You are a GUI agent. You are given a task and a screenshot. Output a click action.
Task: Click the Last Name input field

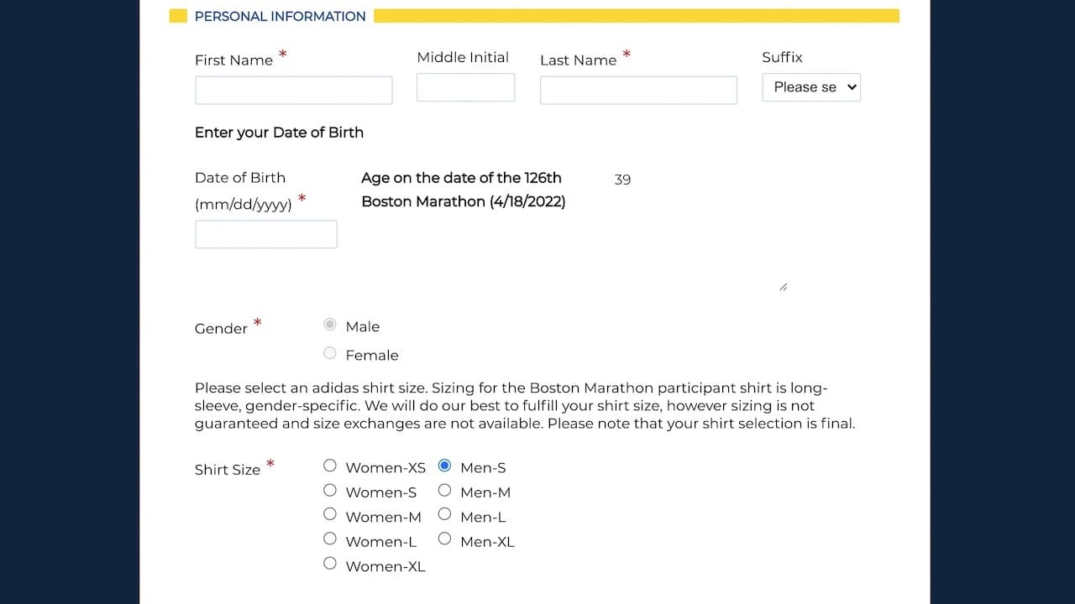638,91
